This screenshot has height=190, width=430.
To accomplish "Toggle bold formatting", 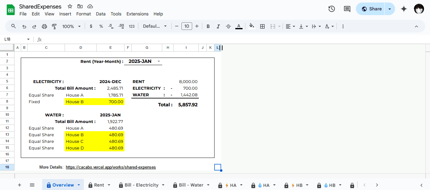I will coord(208,26).
